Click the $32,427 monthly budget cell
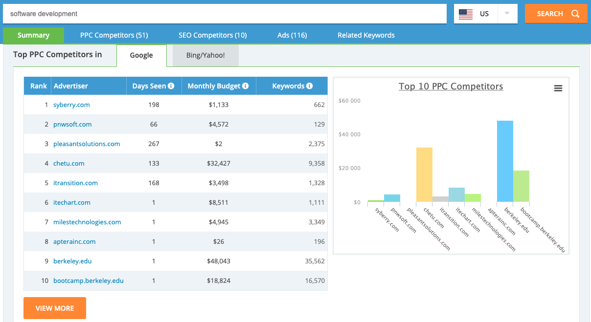This screenshot has width=591, height=322. pyautogui.click(x=218, y=163)
